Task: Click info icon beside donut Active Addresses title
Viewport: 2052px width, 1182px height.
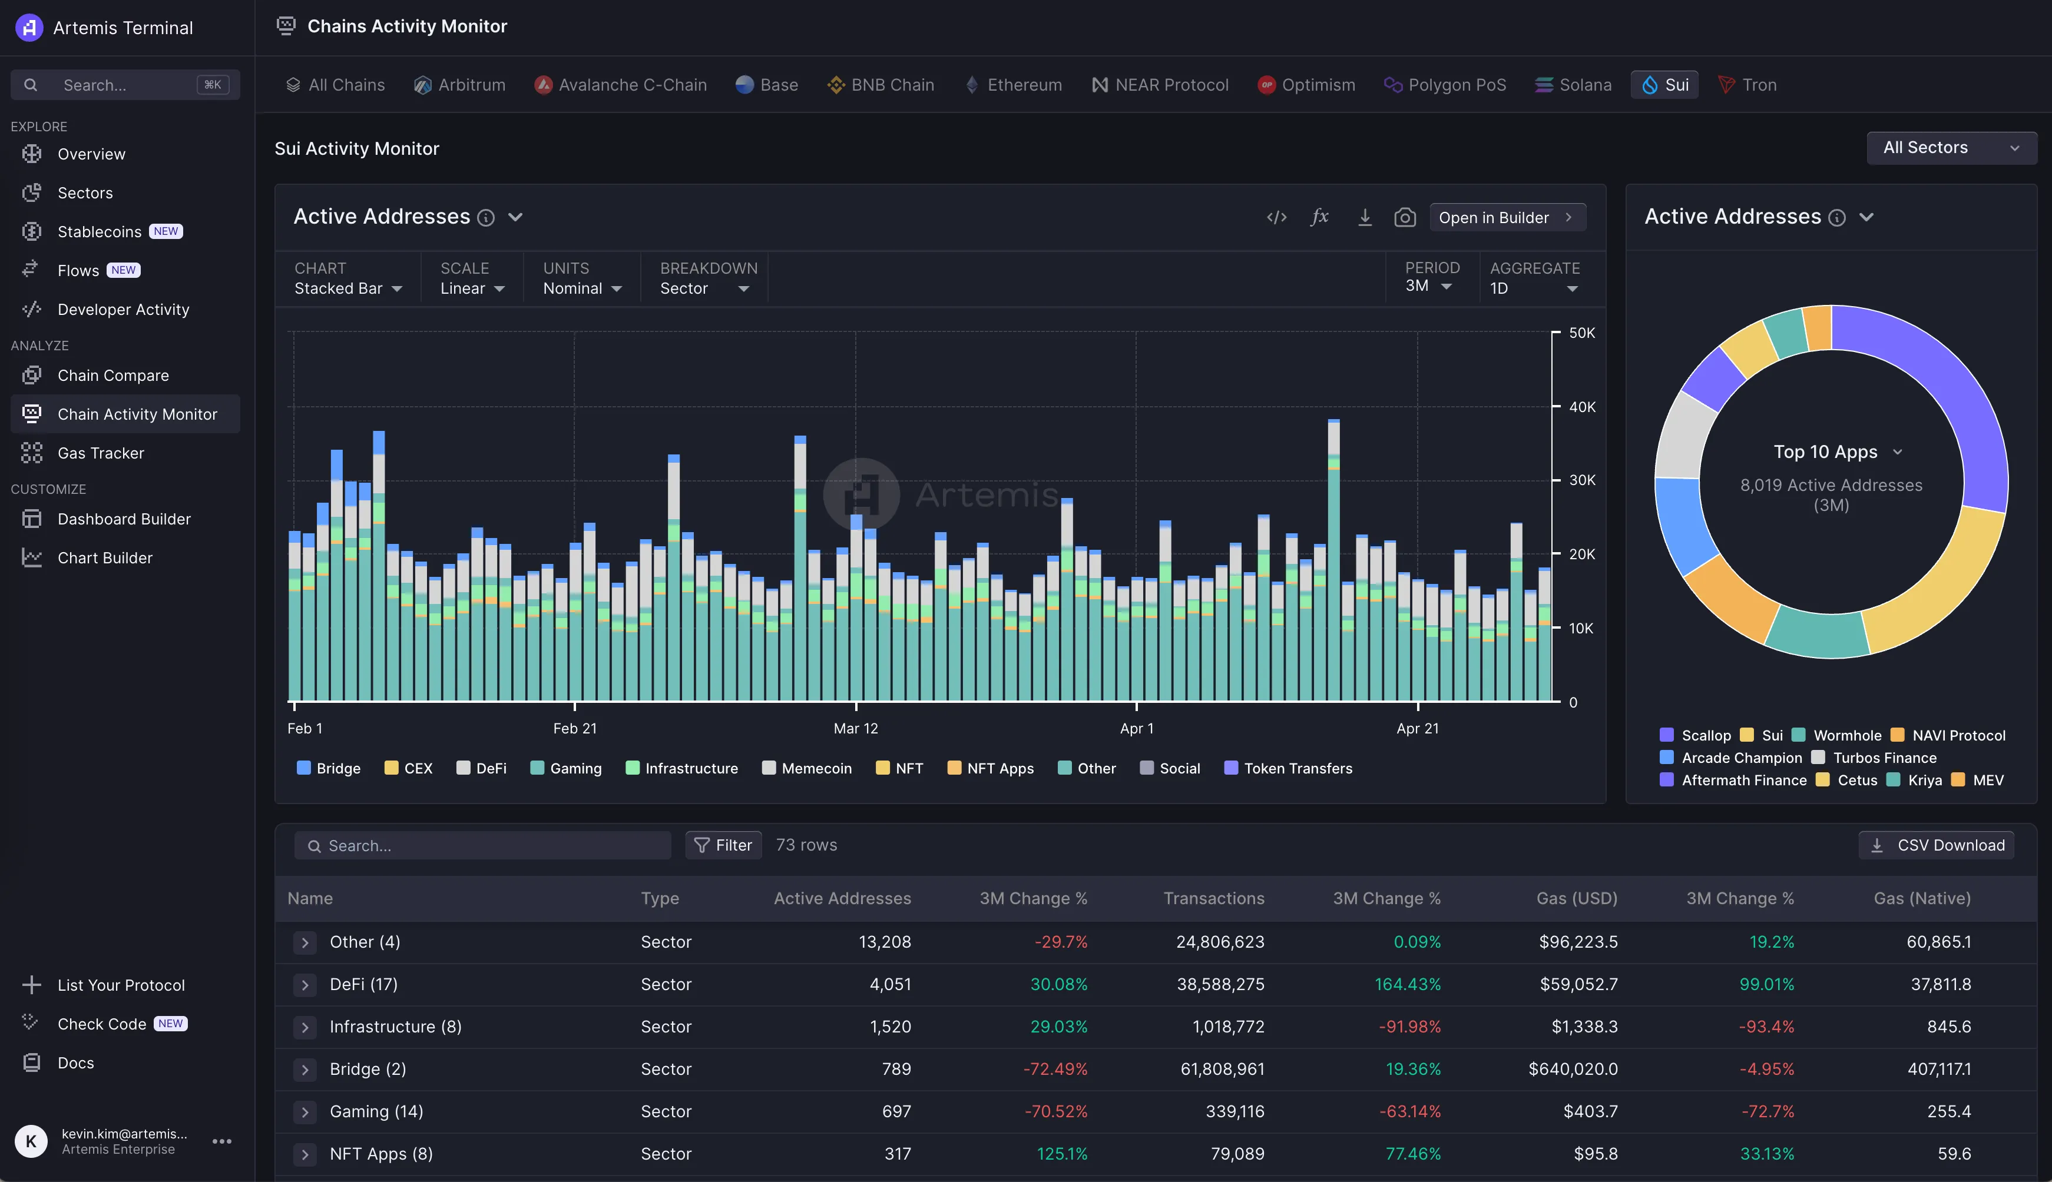Action: coord(1837,218)
